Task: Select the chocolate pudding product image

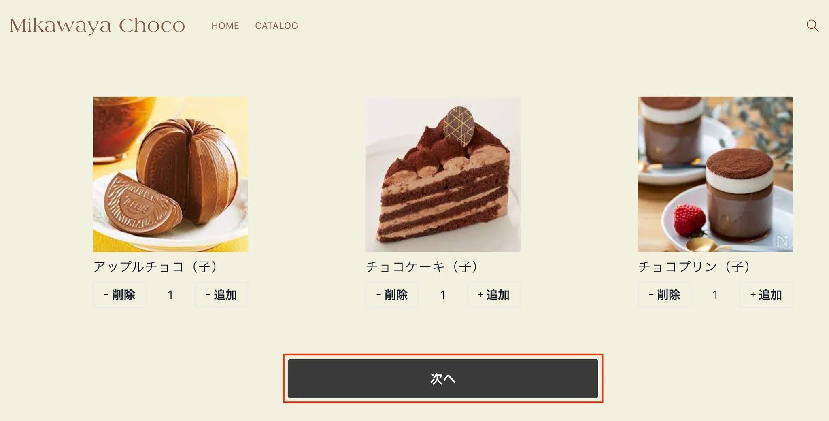Action: [x=715, y=174]
